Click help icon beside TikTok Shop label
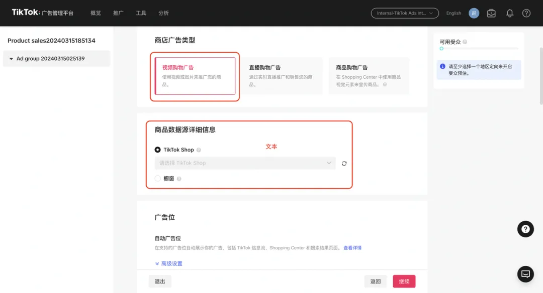This screenshot has width=543, height=293. pyautogui.click(x=199, y=150)
